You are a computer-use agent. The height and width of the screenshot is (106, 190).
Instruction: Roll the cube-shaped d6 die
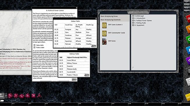[34, 96]
